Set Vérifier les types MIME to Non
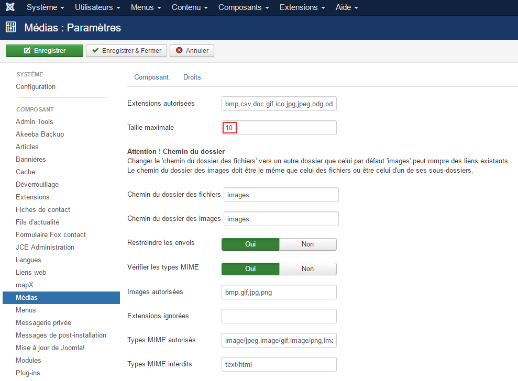The width and height of the screenshot is (518, 381). pos(307,269)
